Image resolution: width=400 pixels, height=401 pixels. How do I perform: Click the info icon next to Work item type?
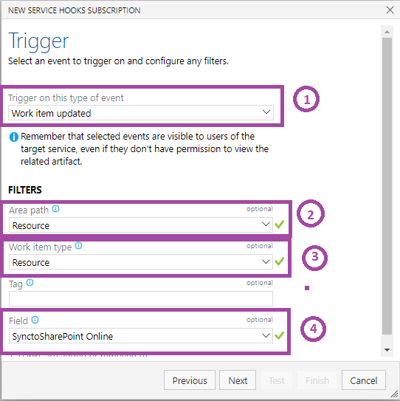pyautogui.click(x=78, y=246)
